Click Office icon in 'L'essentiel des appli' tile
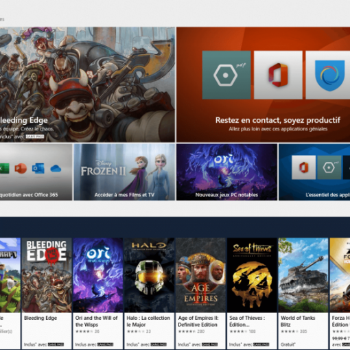Image resolution: width=350 pixels, height=350 pixels. tap(304, 167)
